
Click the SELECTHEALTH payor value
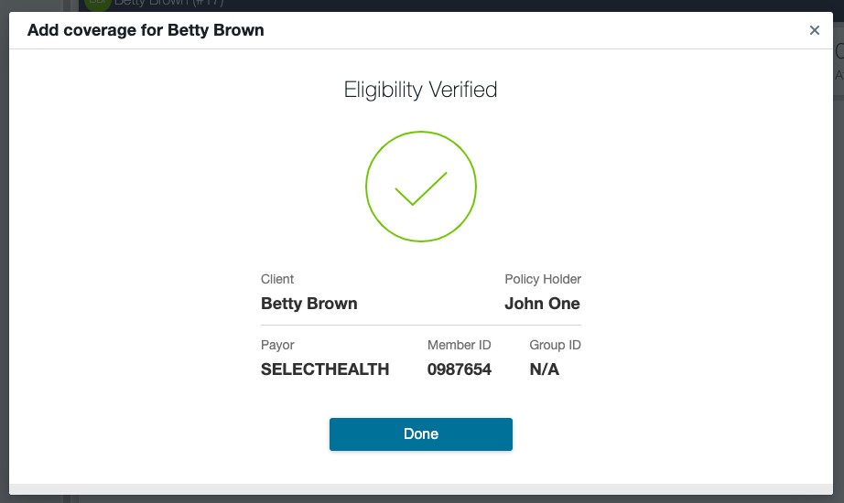325,369
